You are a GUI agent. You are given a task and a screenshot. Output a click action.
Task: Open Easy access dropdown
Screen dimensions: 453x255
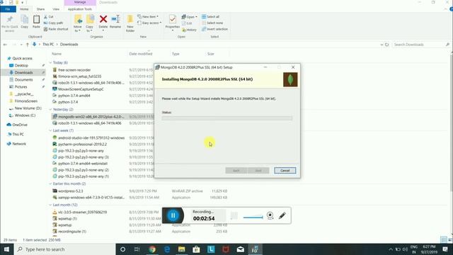point(149,23)
